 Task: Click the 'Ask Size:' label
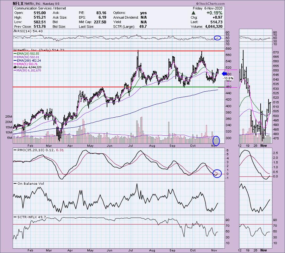tap(60, 17)
